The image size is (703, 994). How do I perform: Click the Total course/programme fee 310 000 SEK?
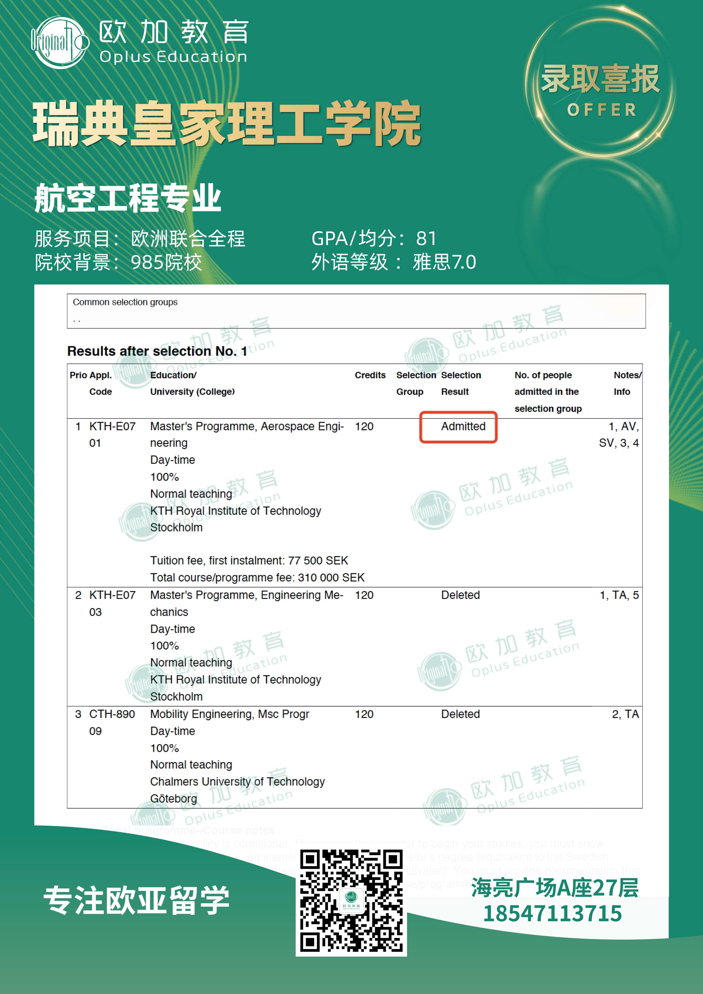[257, 577]
